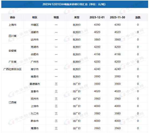Image resolution: width=150 pixels, height=133 pixels.
Task: Click the 广西壮族自治区 province cell
Action: coord(12,69)
